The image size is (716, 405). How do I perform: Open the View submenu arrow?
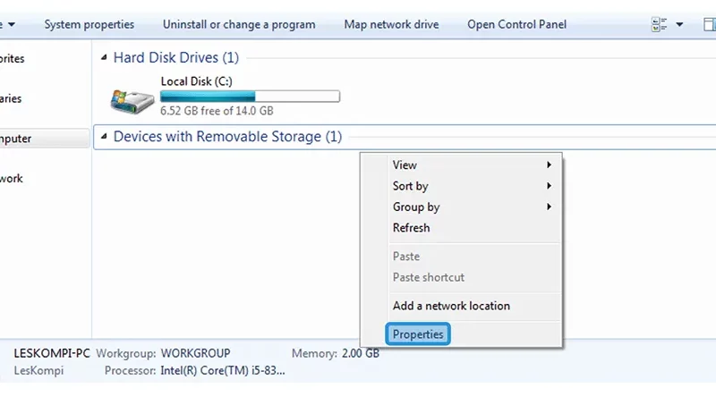(x=549, y=165)
